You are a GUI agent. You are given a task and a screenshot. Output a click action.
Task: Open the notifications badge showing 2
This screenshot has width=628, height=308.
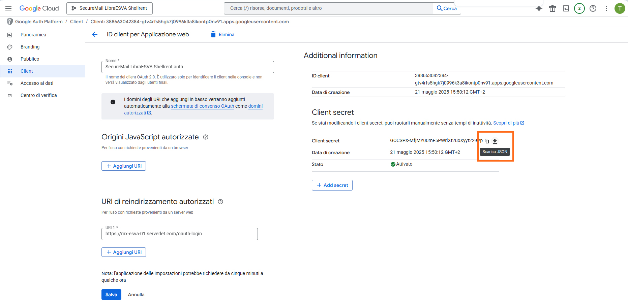pos(579,8)
